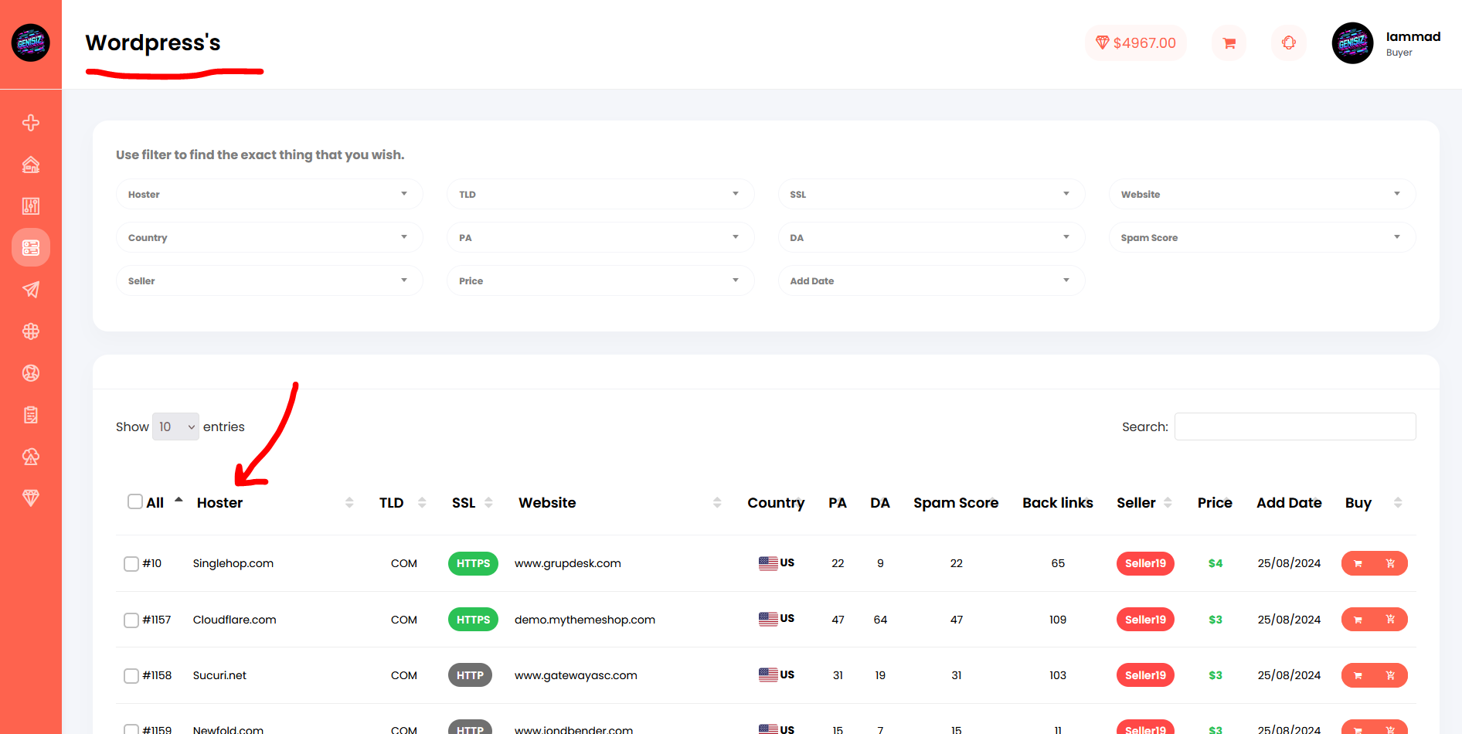Click the buy cart icon for www.grupdesk.com
Screen dimensions: 1462x734
(1358, 563)
